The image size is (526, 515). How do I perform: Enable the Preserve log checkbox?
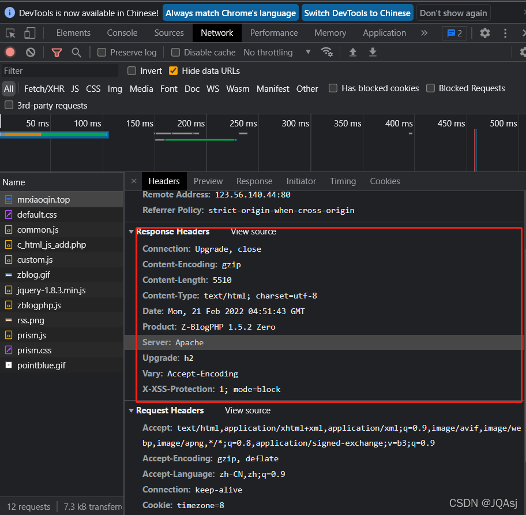click(102, 52)
